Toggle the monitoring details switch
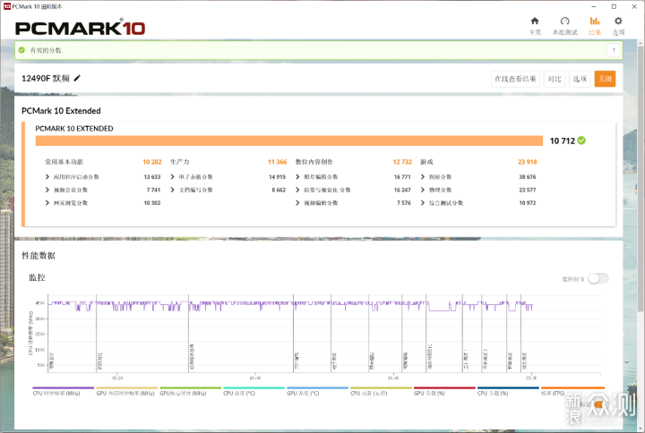Viewport: 645px width, 433px height. (x=598, y=278)
